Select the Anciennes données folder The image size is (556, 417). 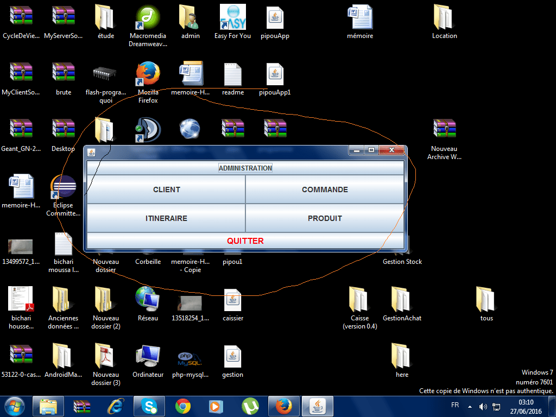[x=63, y=299]
